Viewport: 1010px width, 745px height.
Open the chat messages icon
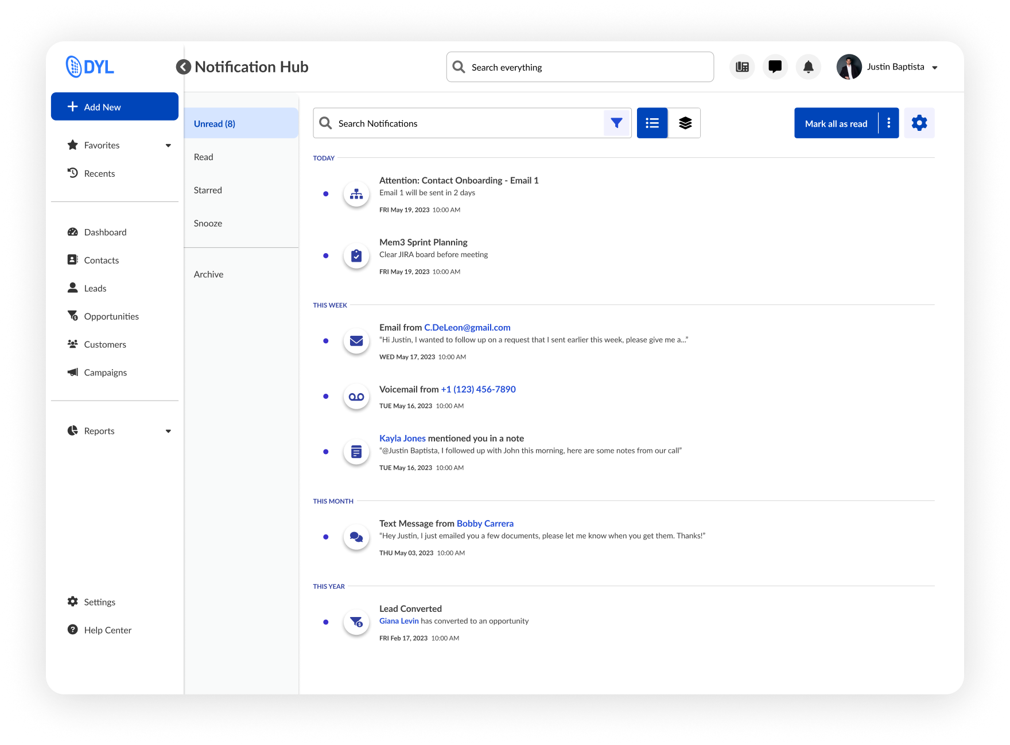(x=775, y=67)
